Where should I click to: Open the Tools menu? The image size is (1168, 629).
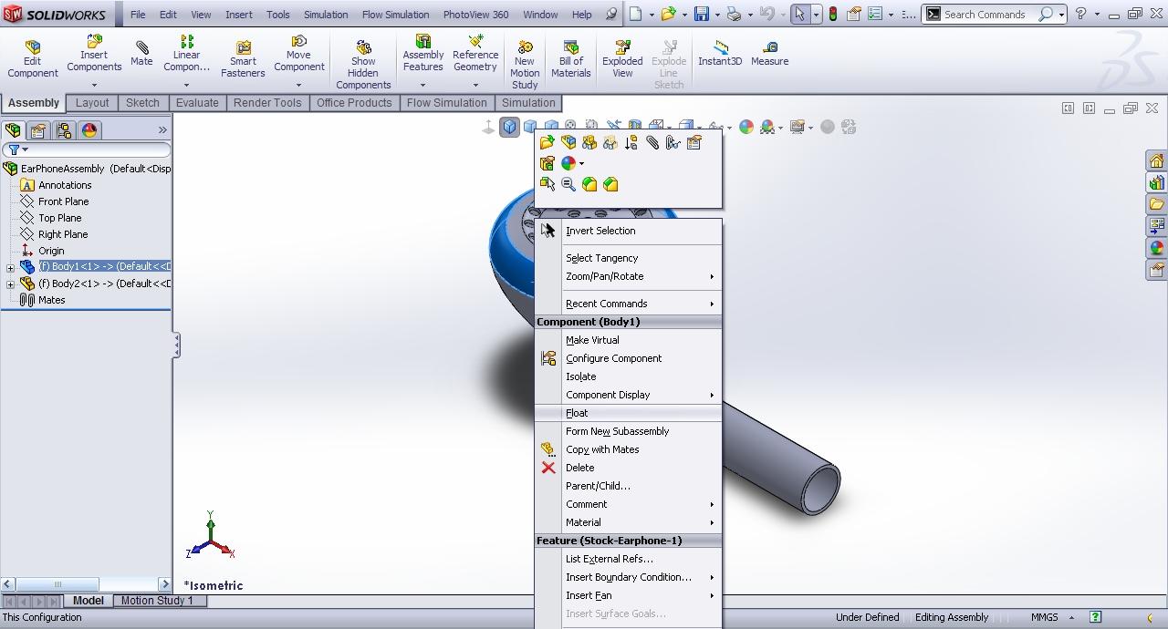pyautogui.click(x=278, y=15)
